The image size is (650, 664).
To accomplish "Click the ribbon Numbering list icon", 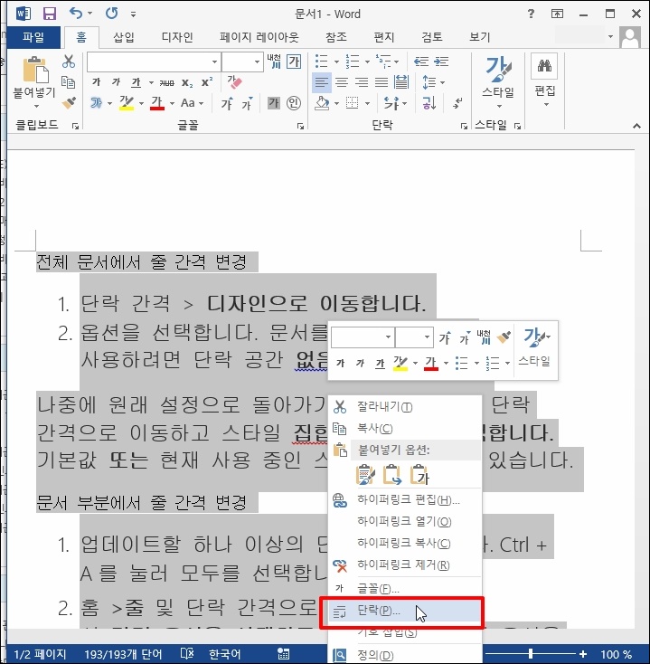I will (352, 62).
